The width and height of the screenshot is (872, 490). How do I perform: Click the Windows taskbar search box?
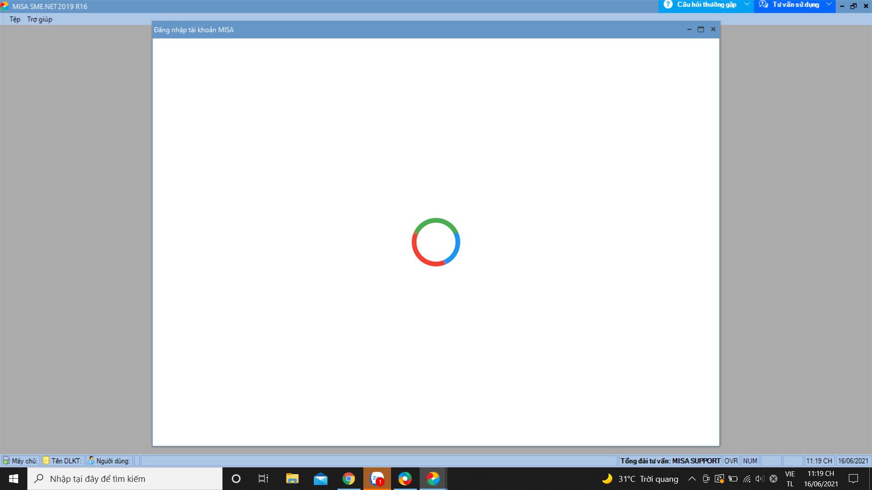coord(125,479)
